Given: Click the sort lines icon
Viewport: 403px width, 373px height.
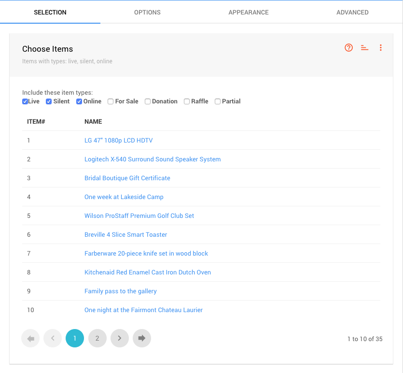Looking at the screenshot, I should pyautogui.click(x=364, y=47).
